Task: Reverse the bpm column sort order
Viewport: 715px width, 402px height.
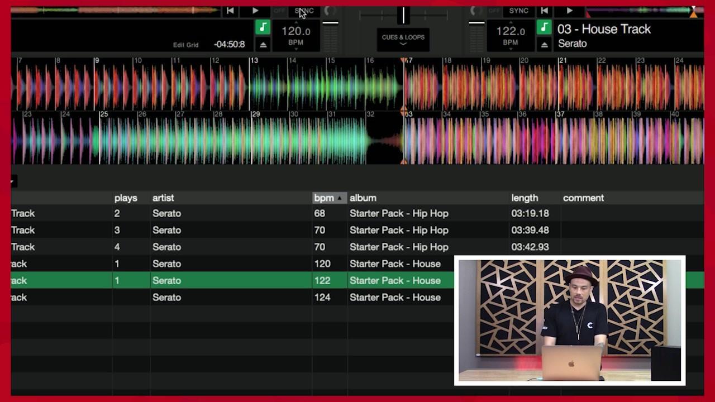Action: tap(329, 198)
